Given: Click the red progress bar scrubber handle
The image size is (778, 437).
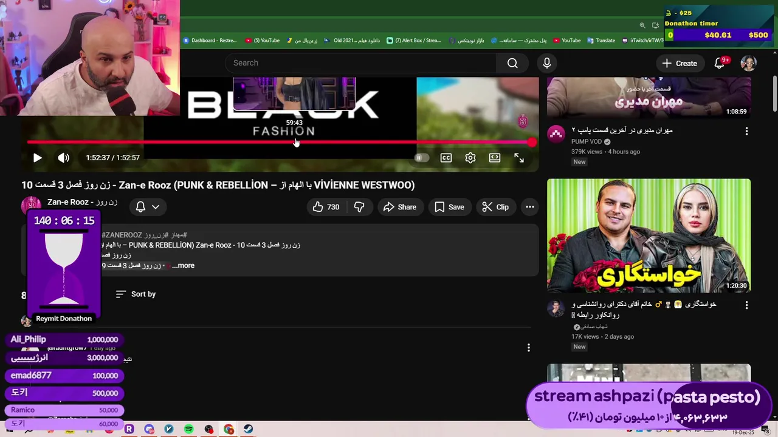Looking at the screenshot, I should pos(532,143).
